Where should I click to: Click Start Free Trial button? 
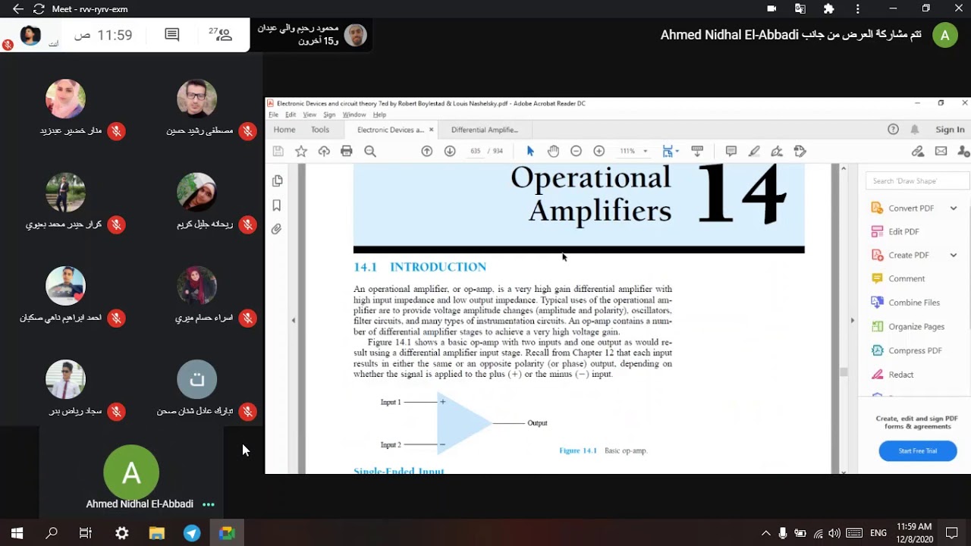point(918,450)
